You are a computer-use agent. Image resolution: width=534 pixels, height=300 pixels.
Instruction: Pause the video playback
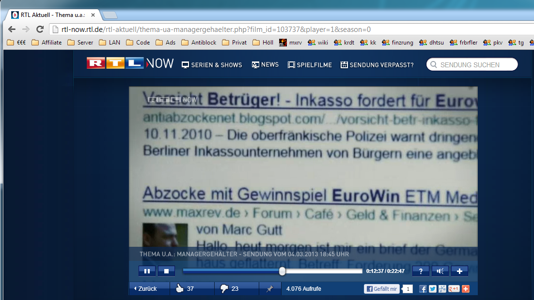click(147, 271)
